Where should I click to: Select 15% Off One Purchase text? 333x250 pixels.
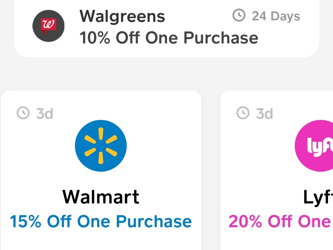(x=101, y=221)
